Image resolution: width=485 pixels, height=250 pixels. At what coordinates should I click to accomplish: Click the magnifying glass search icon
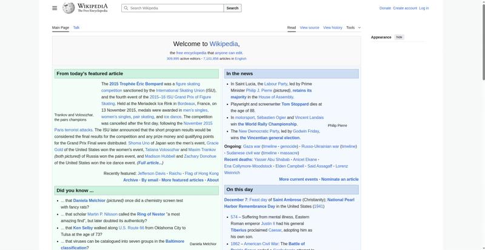point(125,8)
